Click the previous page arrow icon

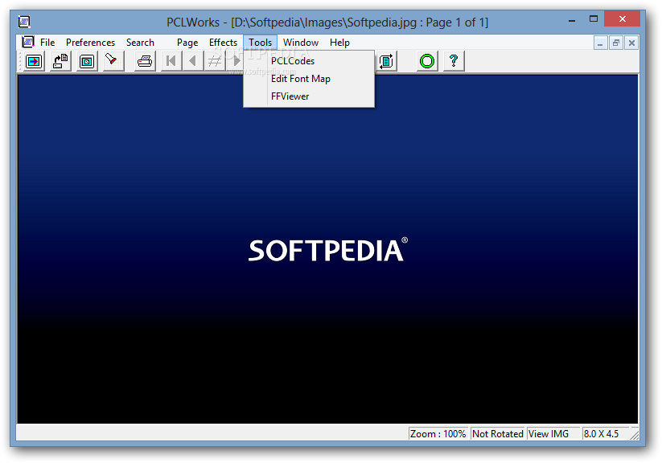point(193,62)
